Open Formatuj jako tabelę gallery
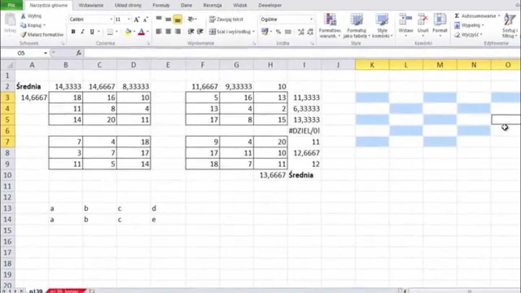 [357, 25]
